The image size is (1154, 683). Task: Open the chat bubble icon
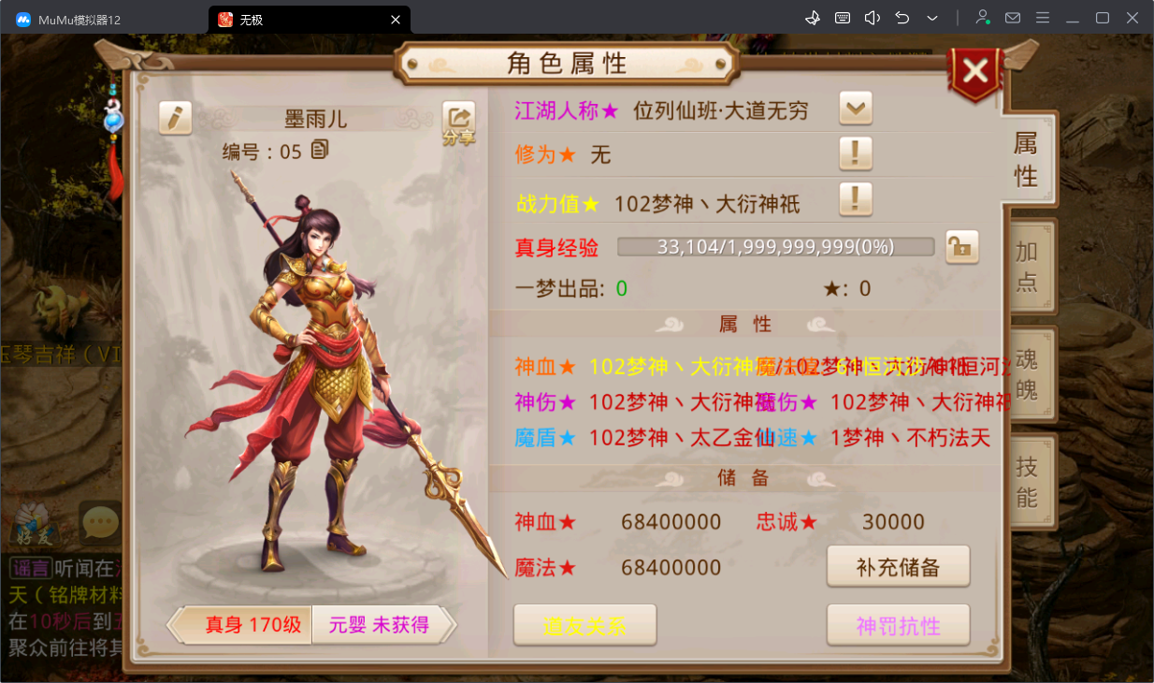(99, 523)
